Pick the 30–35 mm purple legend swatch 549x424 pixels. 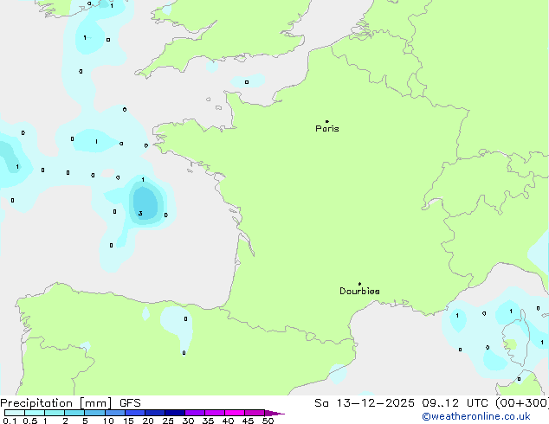195,413
